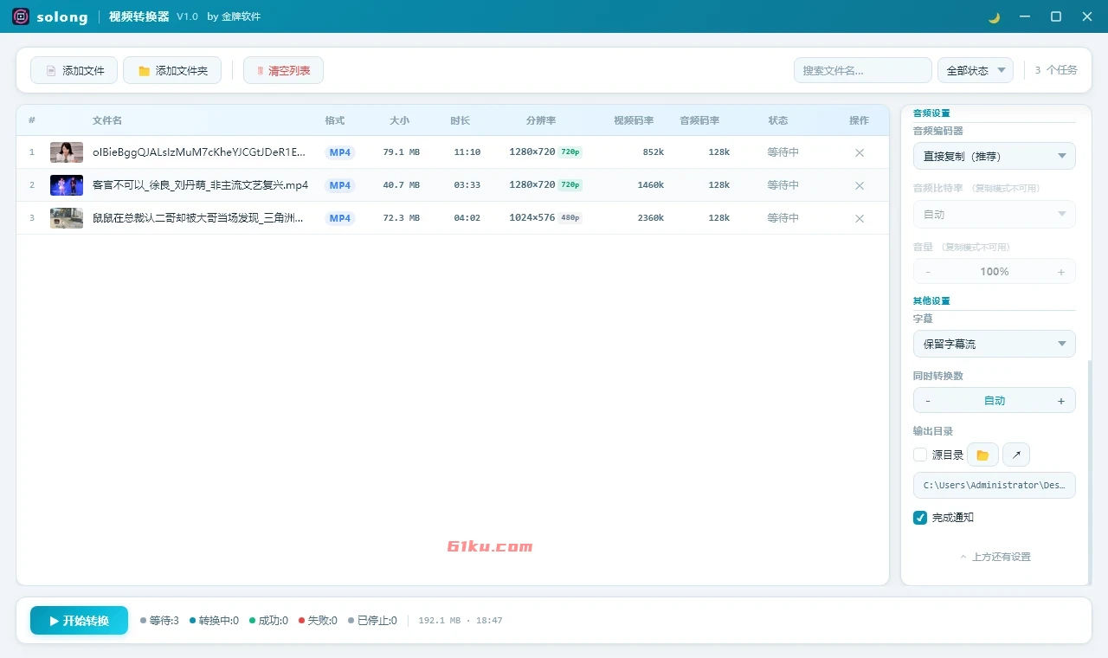1108x658 pixels.
Task: Click the 分辨率 column header
Action: point(540,120)
